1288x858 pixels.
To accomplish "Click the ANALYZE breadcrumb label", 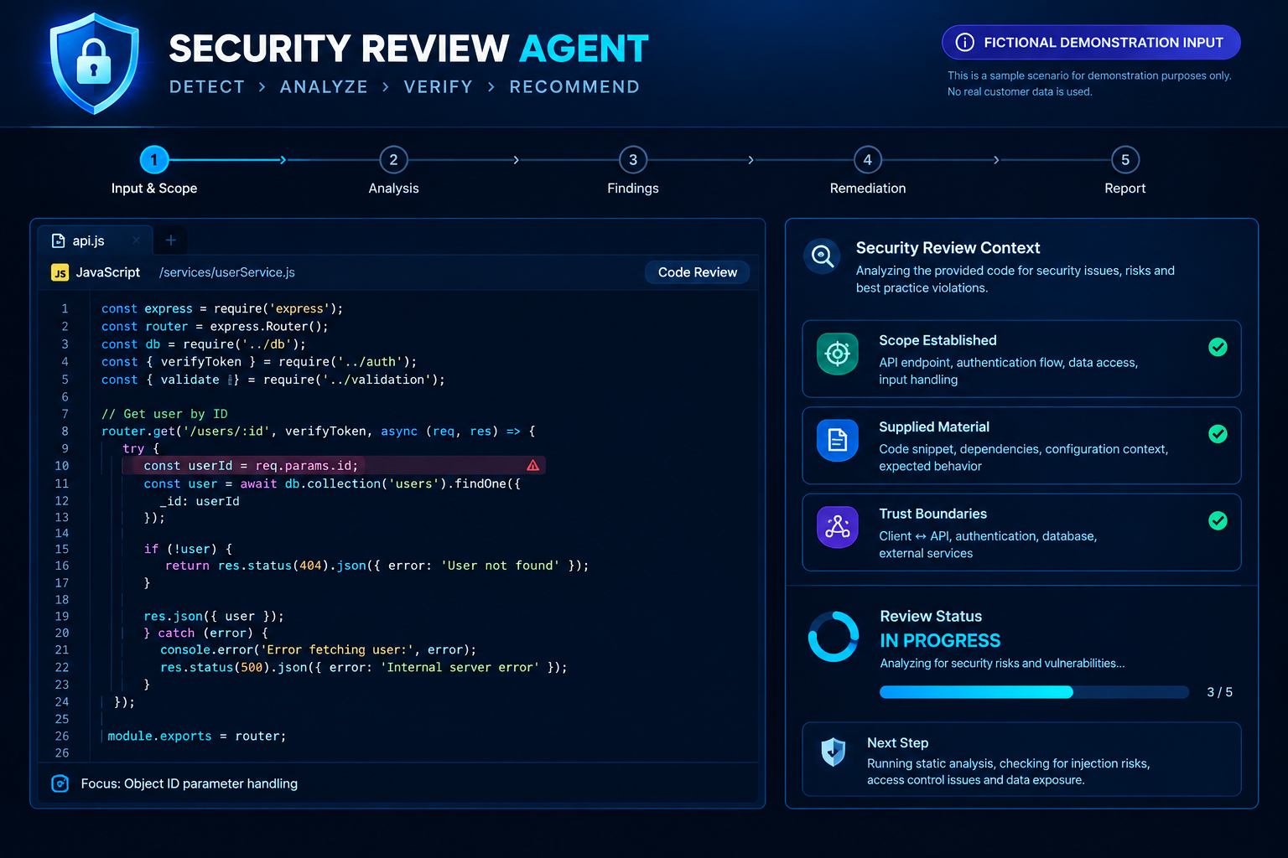I will 324,87.
